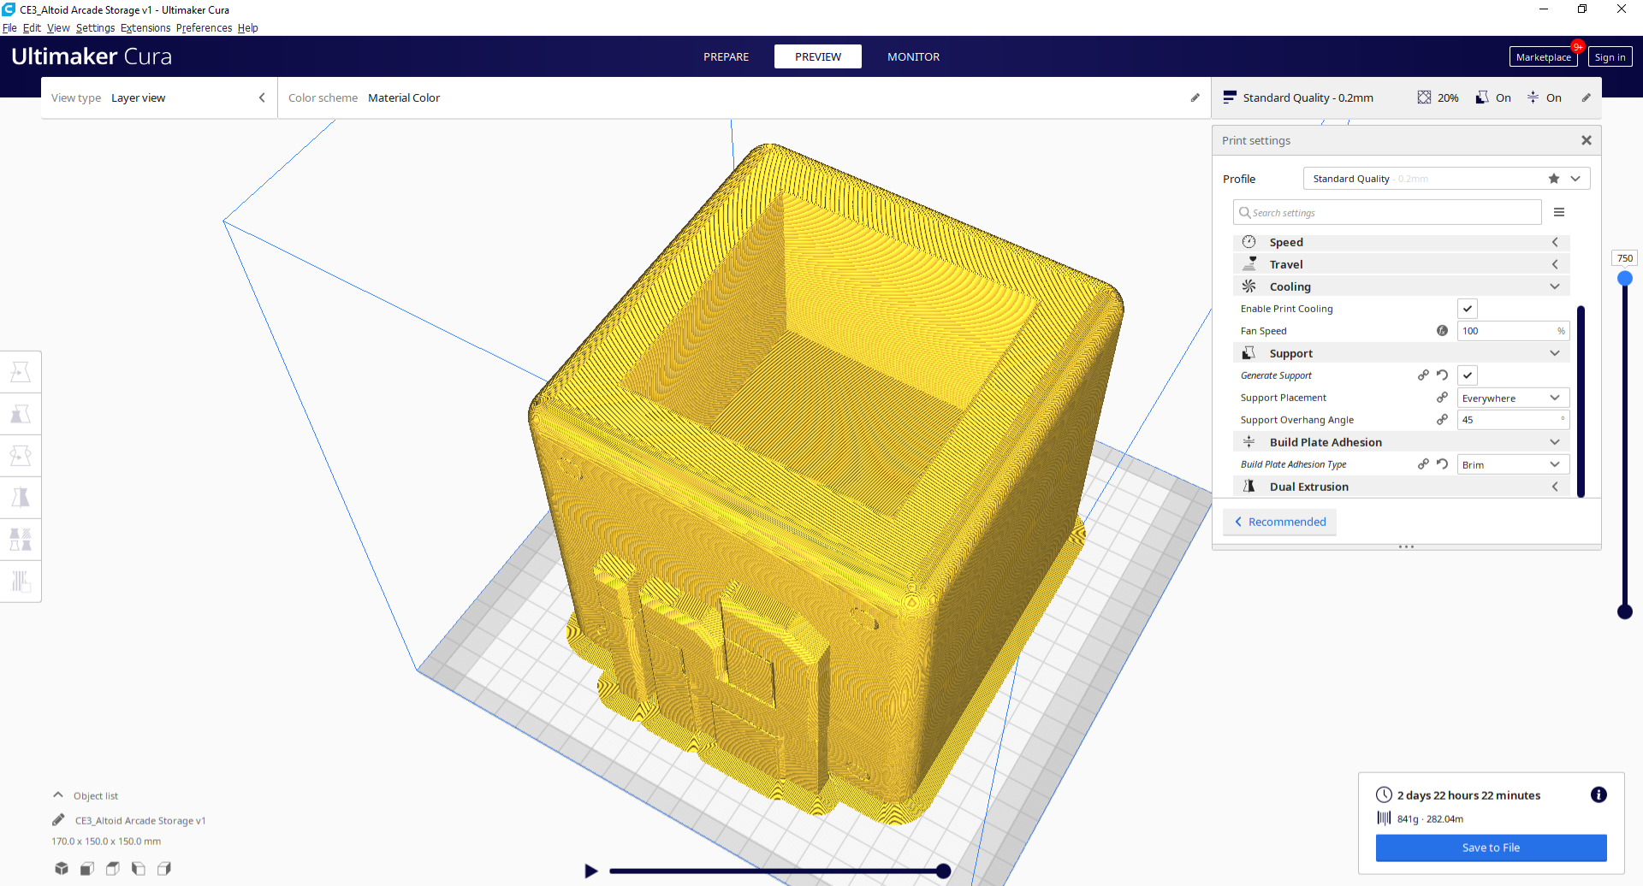Click the infill 20% indicator
The height and width of the screenshot is (886, 1643).
1438,97
